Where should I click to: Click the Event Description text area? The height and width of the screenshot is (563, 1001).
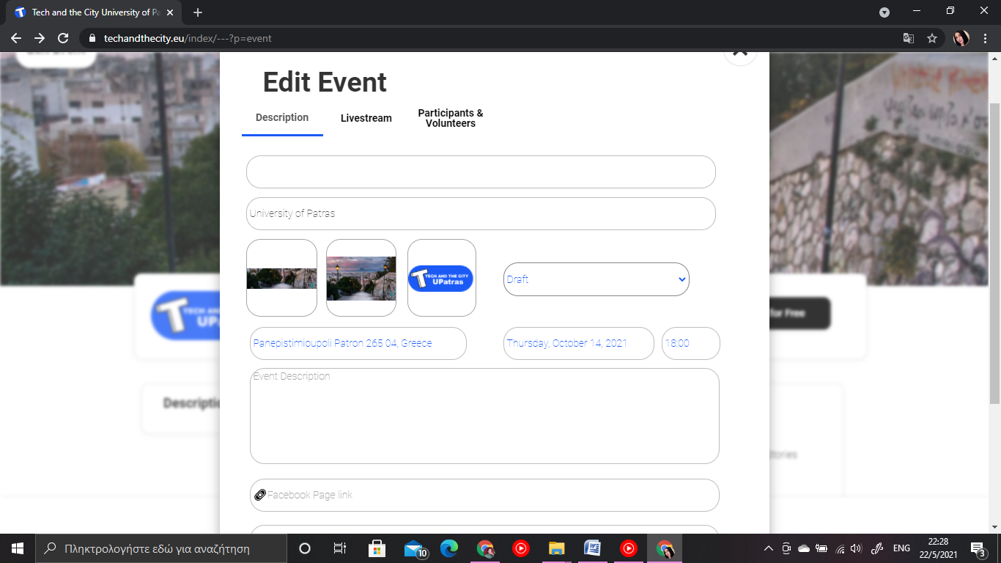484,416
